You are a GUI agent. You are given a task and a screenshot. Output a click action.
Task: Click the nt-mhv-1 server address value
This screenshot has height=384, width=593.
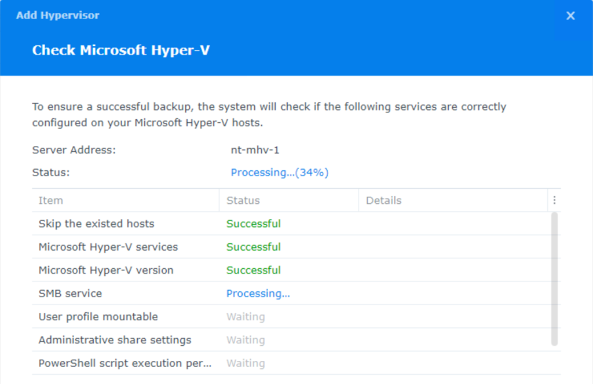point(255,150)
